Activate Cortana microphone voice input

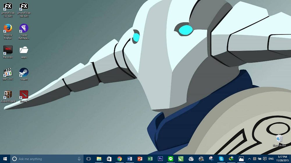(79, 159)
